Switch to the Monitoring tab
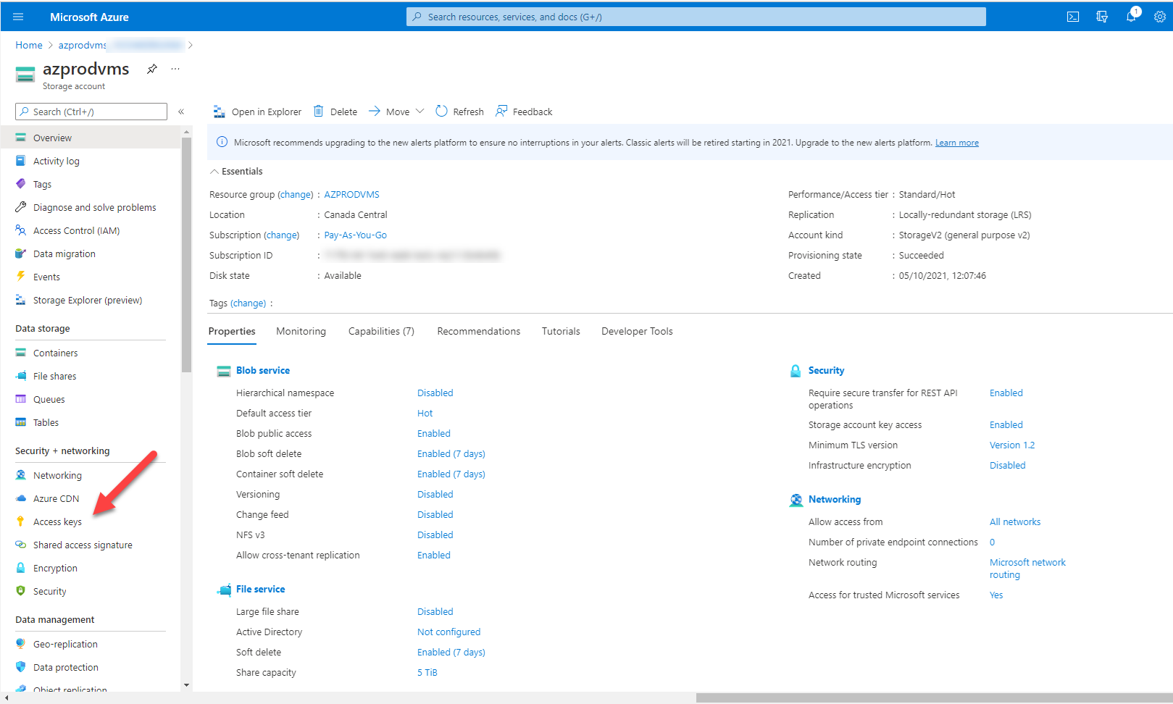Image resolution: width=1173 pixels, height=704 pixels. pos(301,331)
